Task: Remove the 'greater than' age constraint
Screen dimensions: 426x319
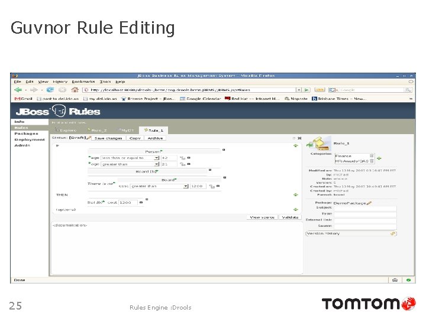Action: click(x=189, y=164)
